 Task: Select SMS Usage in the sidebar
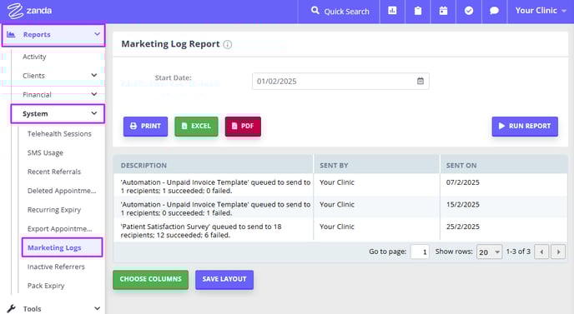(45, 152)
